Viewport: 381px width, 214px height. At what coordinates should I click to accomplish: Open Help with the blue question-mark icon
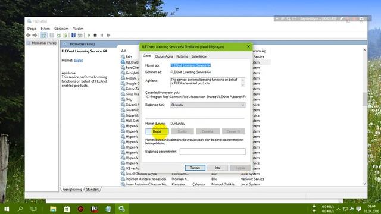click(x=73, y=36)
